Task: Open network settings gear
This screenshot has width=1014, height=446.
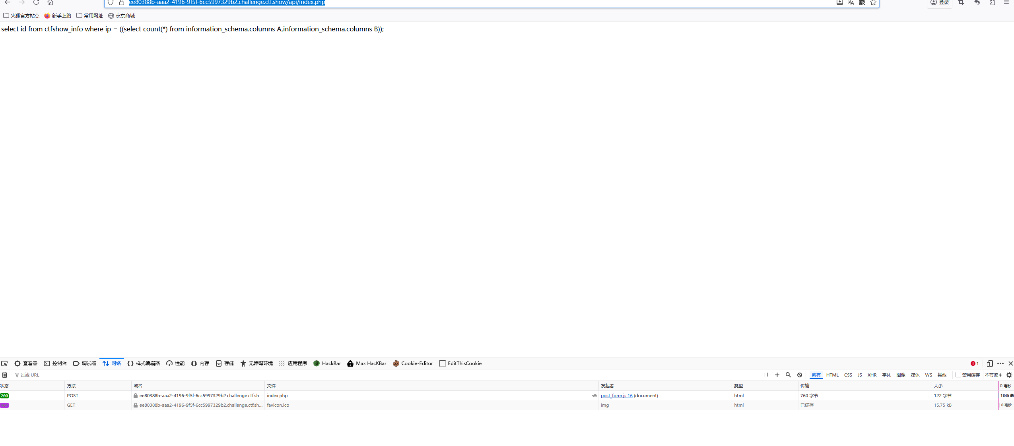Action: coord(1009,375)
